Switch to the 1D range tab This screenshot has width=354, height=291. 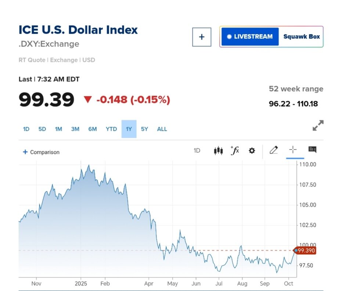26,129
